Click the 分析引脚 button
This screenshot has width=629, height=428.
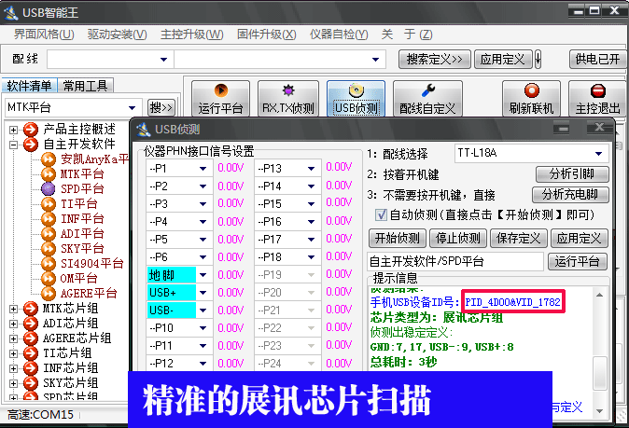572,174
